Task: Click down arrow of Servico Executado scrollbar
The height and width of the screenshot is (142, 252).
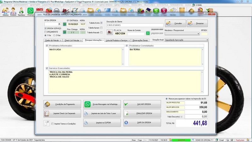Action: pyautogui.click(x=202, y=92)
